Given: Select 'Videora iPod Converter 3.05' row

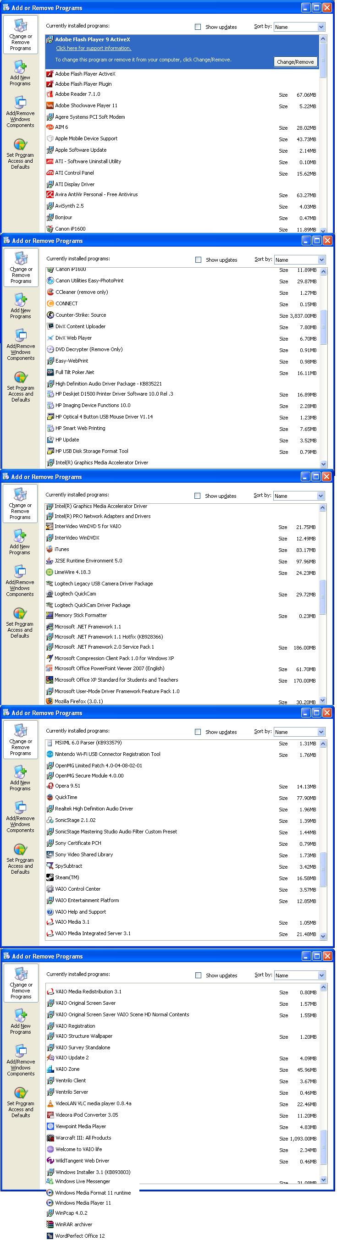Looking at the screenshot, I should click(182, 1115).
